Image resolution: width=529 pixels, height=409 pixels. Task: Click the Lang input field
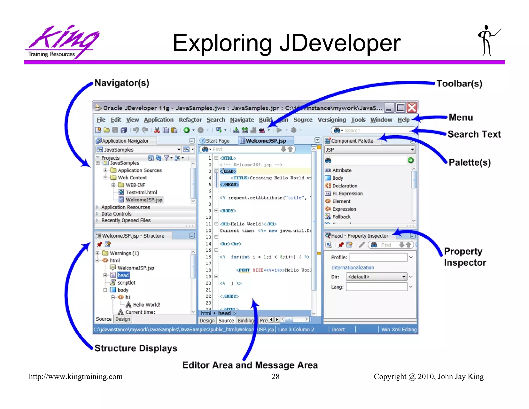(x=377, y=287)
